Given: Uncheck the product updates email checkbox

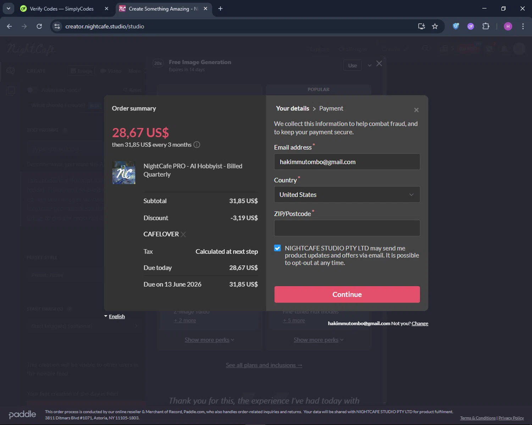Looking at the screenshot, I should (x=277, y=248).
